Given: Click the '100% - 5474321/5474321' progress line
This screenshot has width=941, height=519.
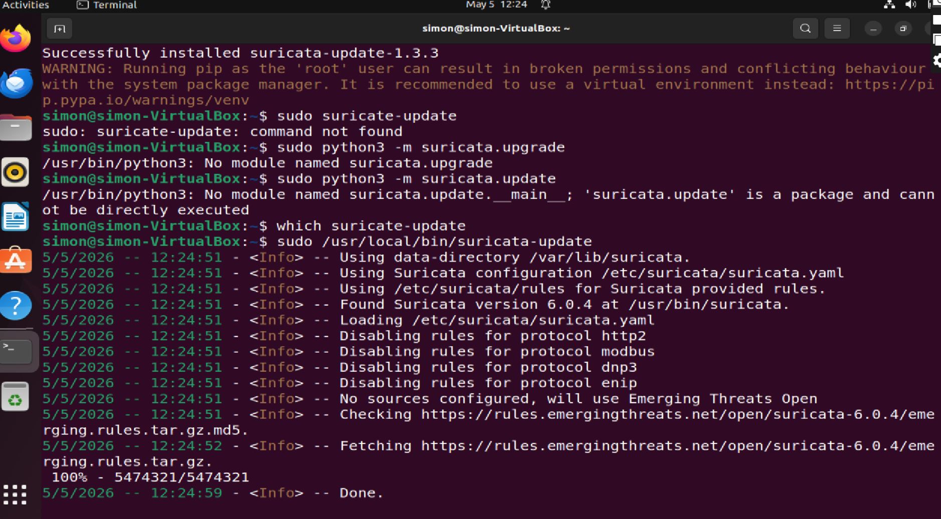Looking at the screenshot, I should pyautogui.click(x=150, y=477).
